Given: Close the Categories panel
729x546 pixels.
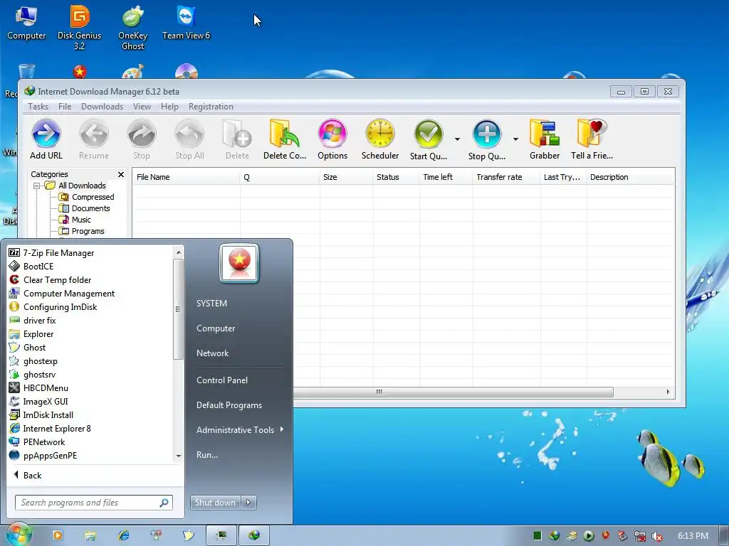Looking at the screenshot, I should click(x=121, y=175).
